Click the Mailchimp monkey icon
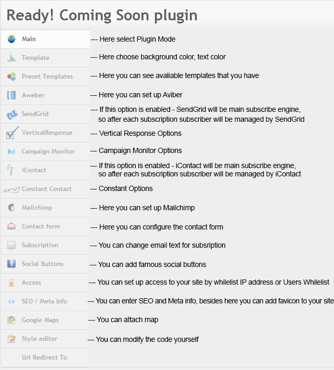The image size is (334, 370). tap(11, 208)
